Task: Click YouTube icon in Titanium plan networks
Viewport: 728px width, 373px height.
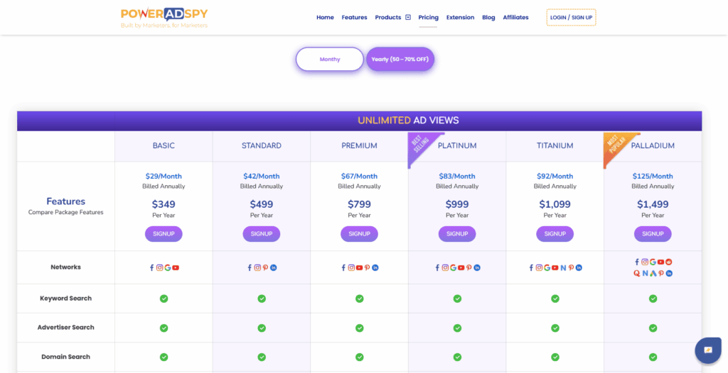Action: [x=555, y=268]
